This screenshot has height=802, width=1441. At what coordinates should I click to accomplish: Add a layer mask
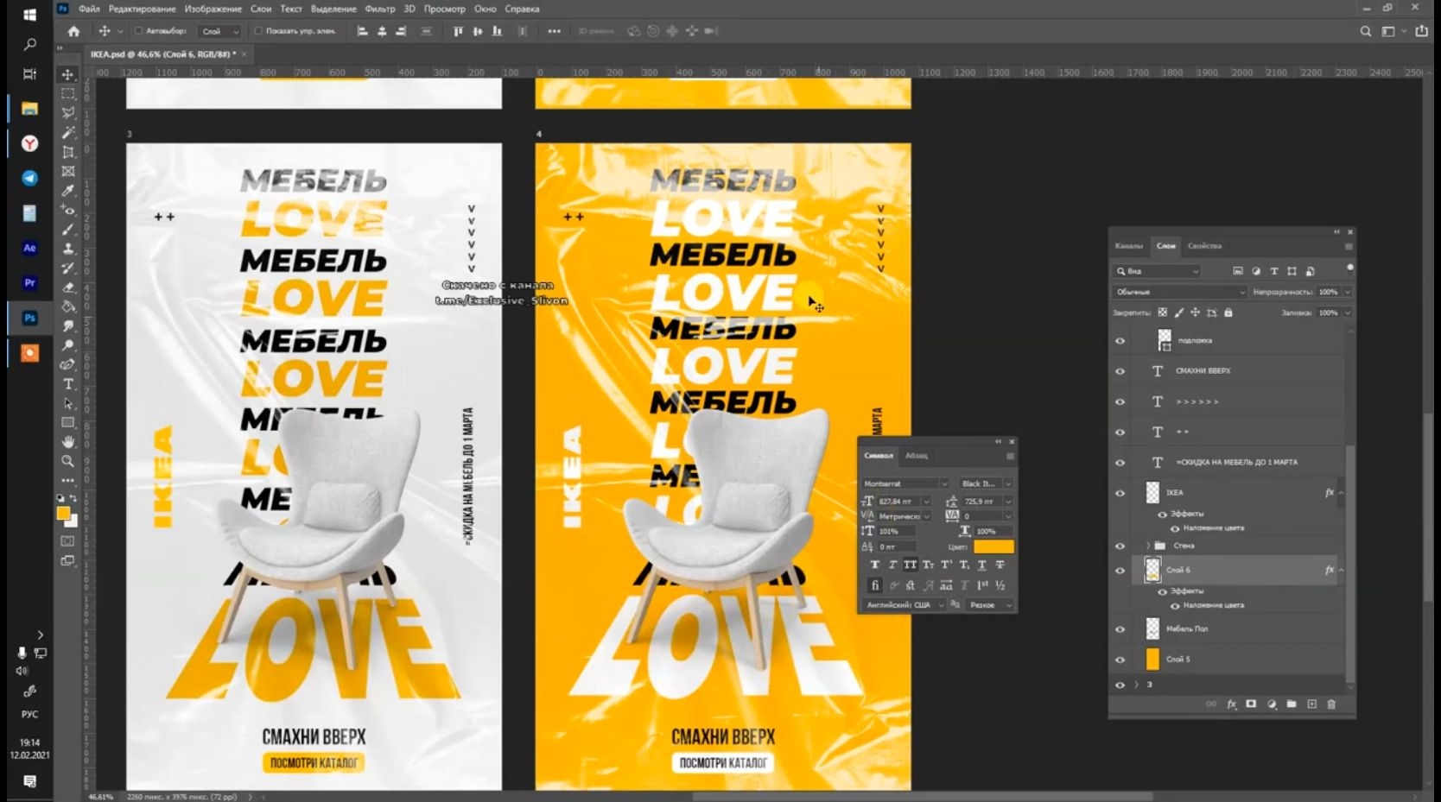[x=1251, y=704]
